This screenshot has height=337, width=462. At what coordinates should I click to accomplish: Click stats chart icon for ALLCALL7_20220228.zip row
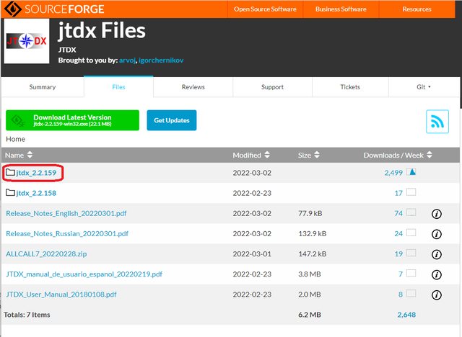[x=411, y=253]
